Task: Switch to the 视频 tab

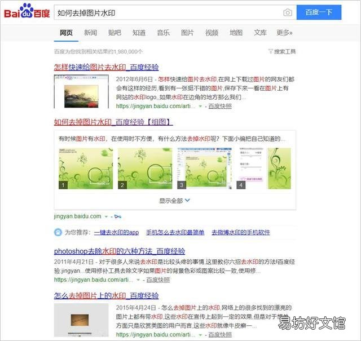Action: [212, 33]
